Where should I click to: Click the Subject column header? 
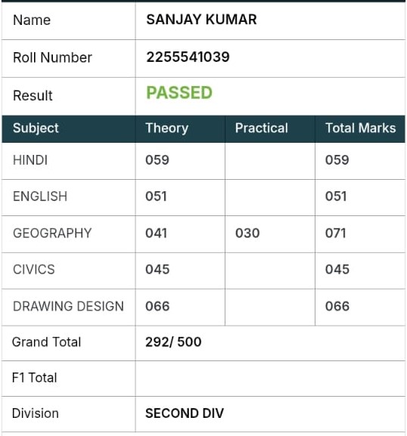click(36, 128)
